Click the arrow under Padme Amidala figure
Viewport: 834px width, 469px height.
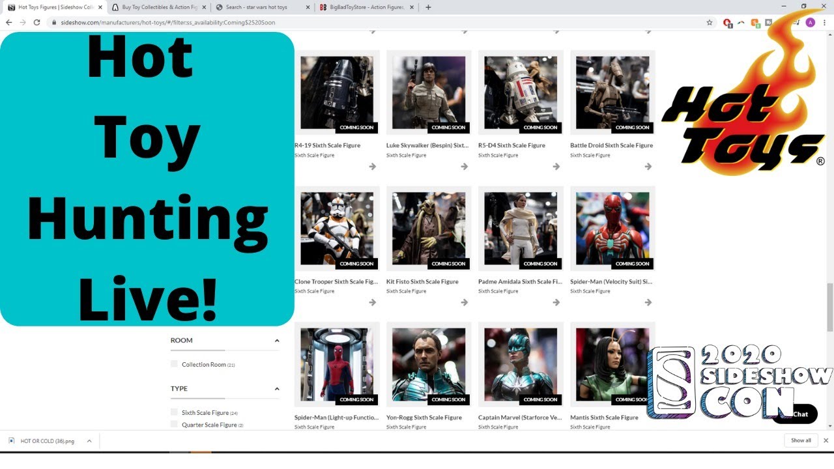click(556, 302)
